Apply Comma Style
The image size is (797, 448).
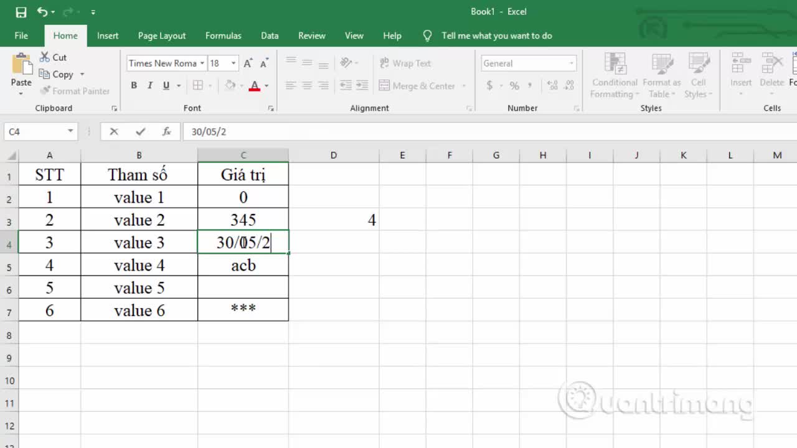point(531,86)
